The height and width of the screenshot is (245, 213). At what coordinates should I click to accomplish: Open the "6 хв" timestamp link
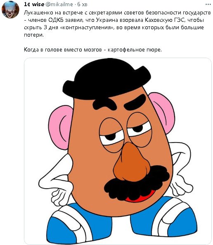[82, 5]
